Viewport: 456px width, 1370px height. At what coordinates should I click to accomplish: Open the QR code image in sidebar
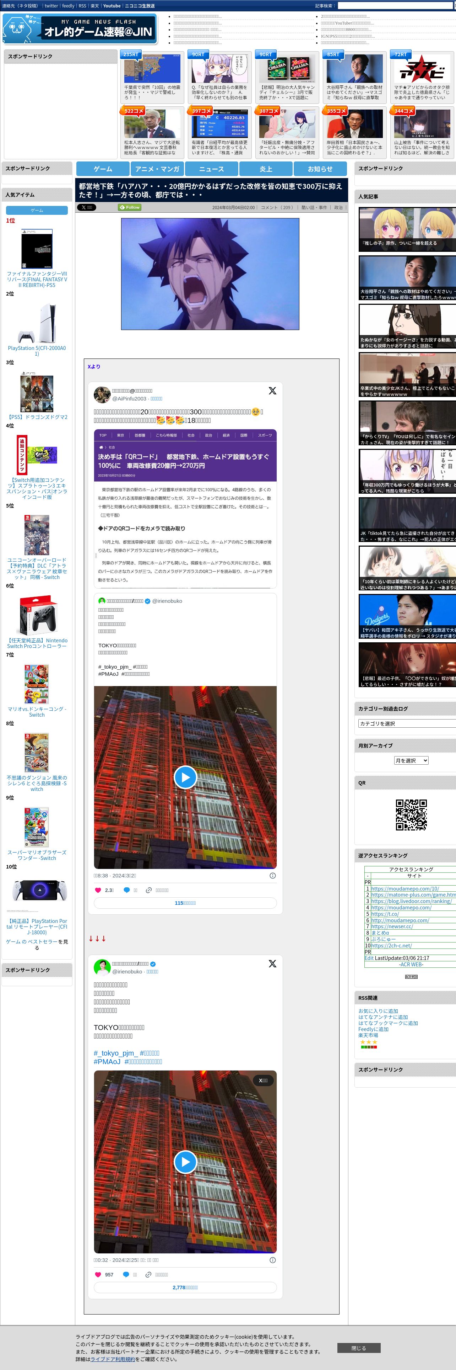click(411, 815)
